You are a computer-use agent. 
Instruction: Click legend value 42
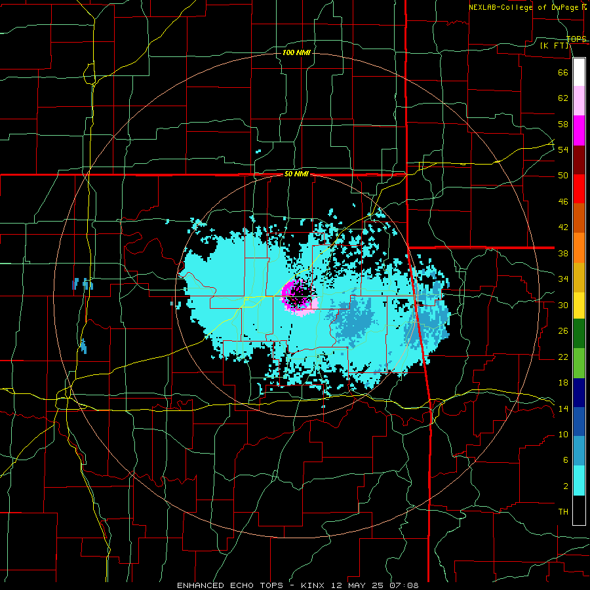click(x=563, y=227)
